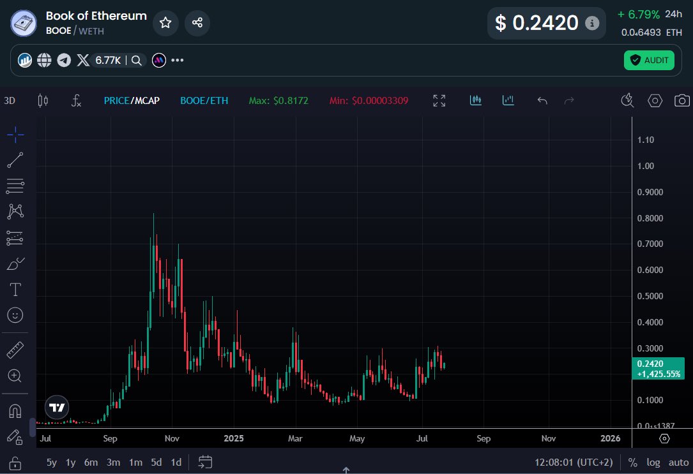
Task: Open the purple circular explorer icon
Action: [x=159, y=60]
